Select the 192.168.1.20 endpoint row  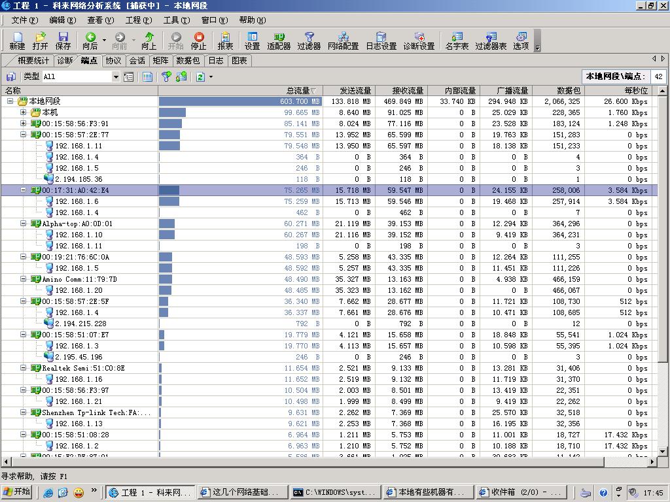79,290
